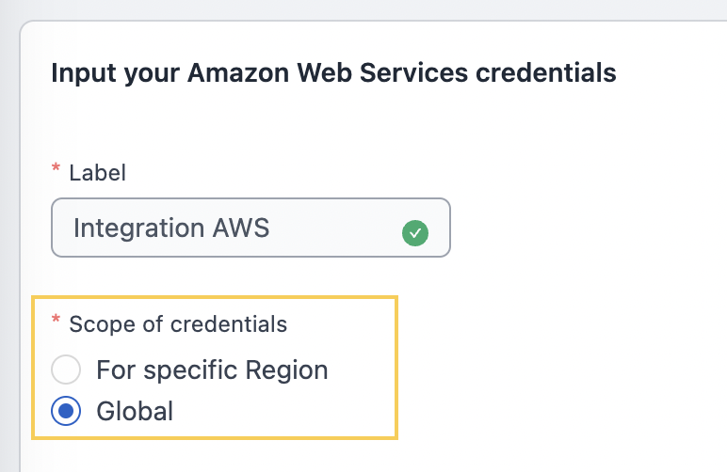
Task: Click the word 'Region' in first option
Action: pos(286,370)
